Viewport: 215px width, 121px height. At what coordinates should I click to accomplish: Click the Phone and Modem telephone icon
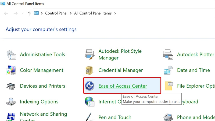(168, 117)
